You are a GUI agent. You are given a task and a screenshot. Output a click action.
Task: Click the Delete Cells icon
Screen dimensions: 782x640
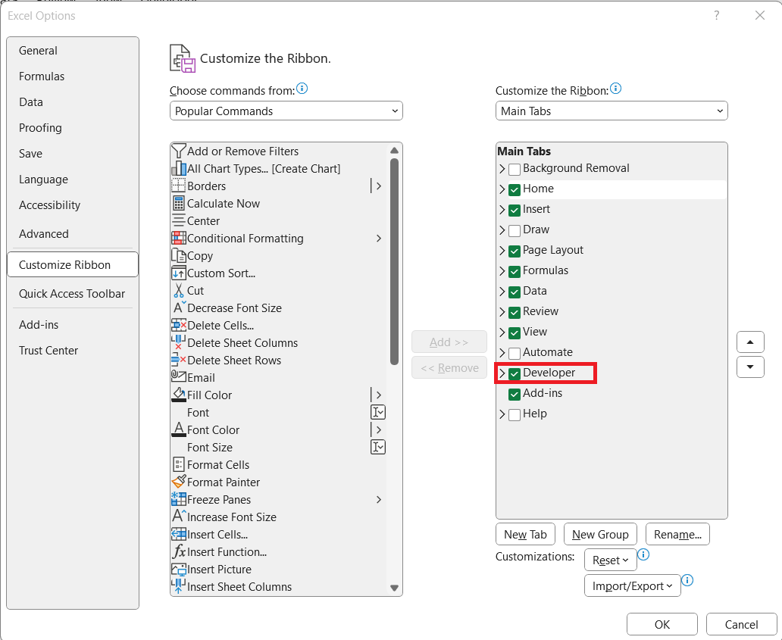point(179,326)
